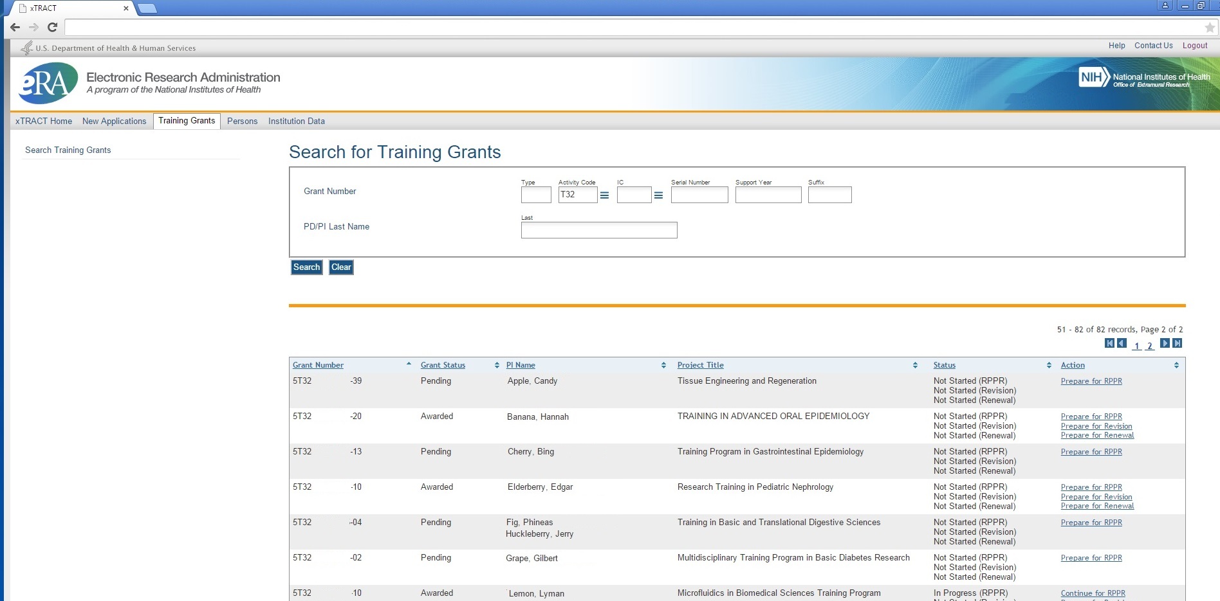1220x601 pixels.
Task: Open the browser user profile icon
Action: [1165, 6]
